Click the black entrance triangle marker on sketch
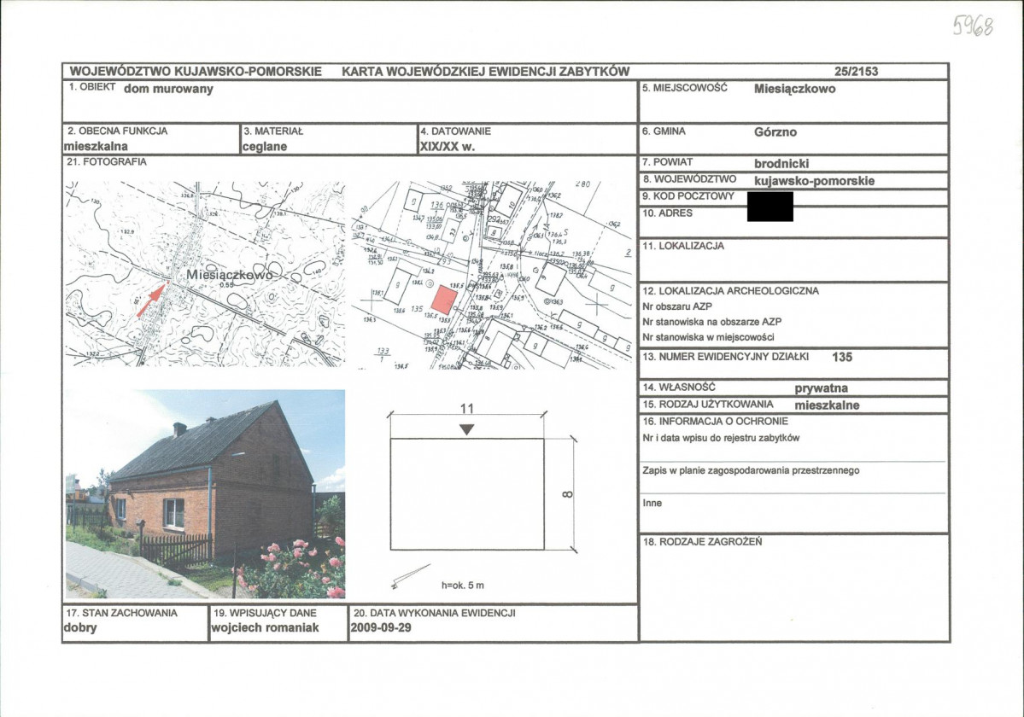 pyautogui.click(x=466, y=429)
